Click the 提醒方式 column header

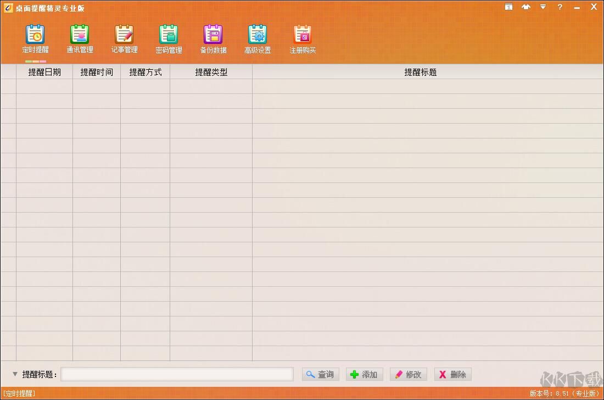click(x=146, y=72)
